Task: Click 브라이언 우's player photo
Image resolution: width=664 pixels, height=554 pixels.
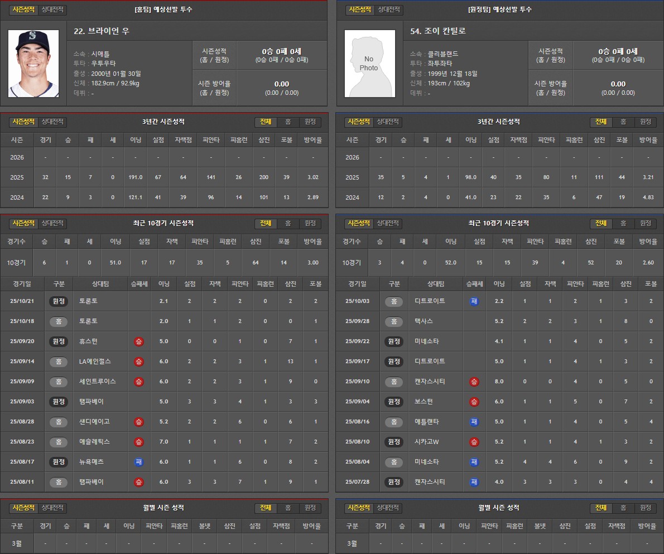Action: click(x=33, y=64)
